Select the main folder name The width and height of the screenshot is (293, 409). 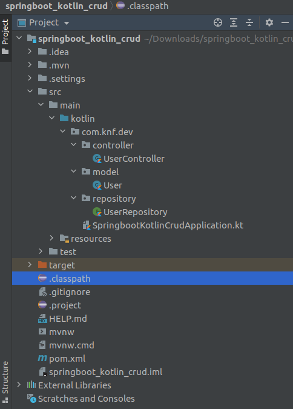(70, 105)
